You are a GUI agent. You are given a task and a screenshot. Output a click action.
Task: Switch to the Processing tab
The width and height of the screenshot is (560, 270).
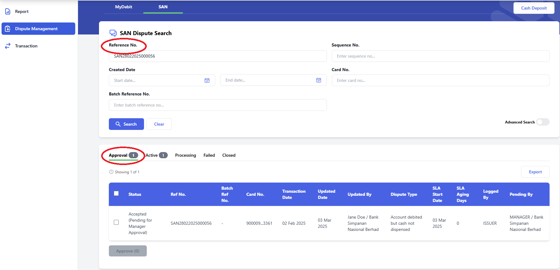coord(186,155)
